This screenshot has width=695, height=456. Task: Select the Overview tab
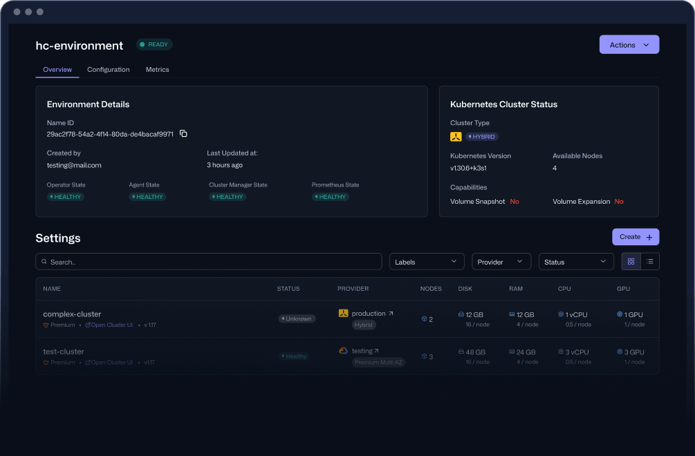point(57,70)
